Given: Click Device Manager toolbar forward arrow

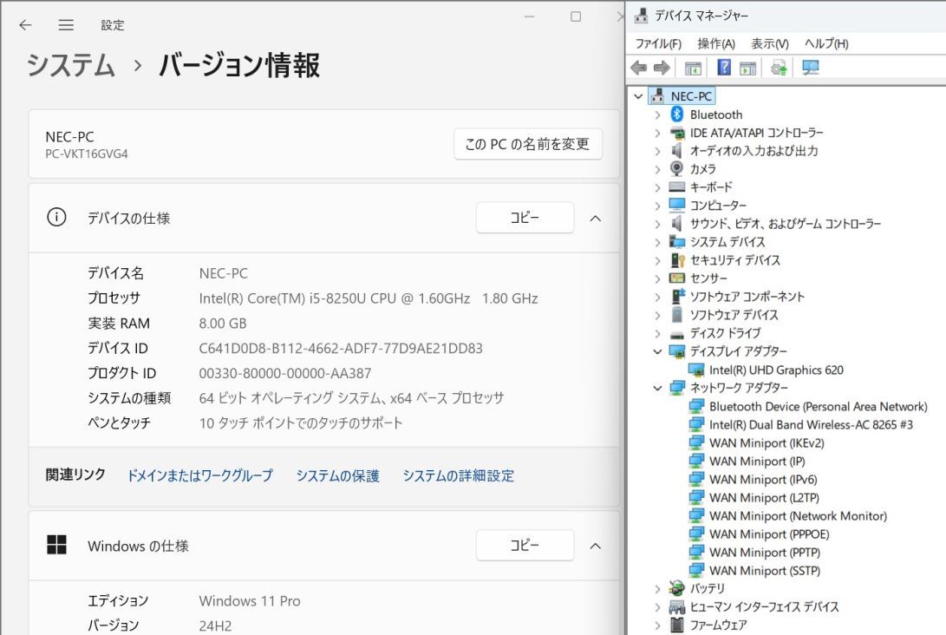Looking at the screenshot, I should coord(662,68).
